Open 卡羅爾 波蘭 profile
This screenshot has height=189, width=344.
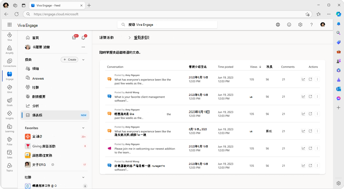[37, 47]
